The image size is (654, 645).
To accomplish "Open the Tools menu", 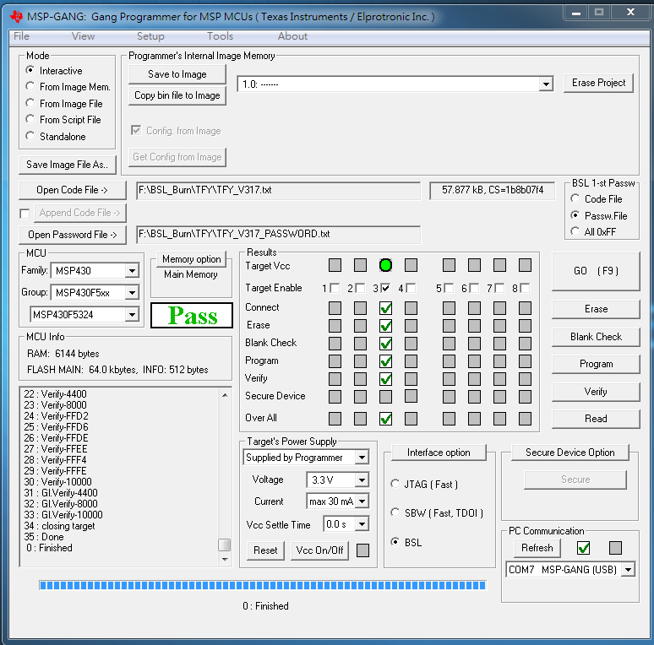I will [x=220, y=36].
